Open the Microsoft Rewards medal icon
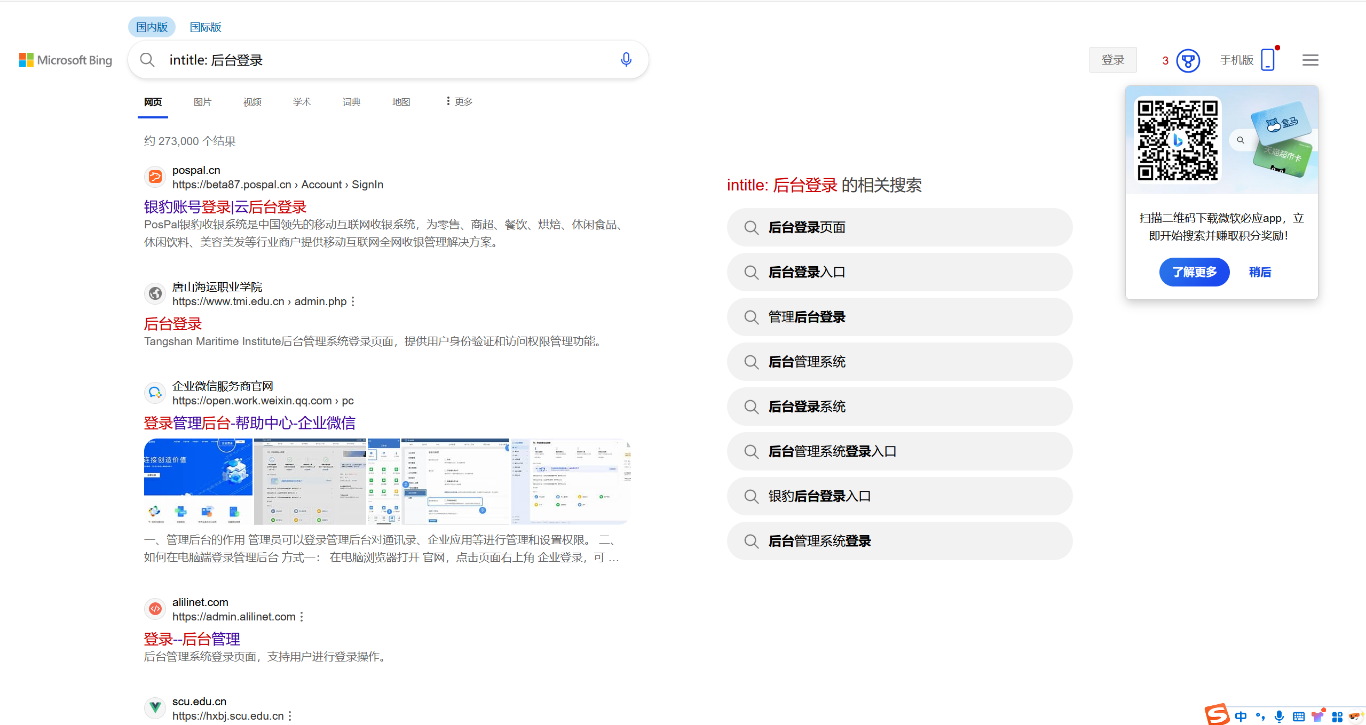This screenshot has height=725, width=1366. 1187,60
